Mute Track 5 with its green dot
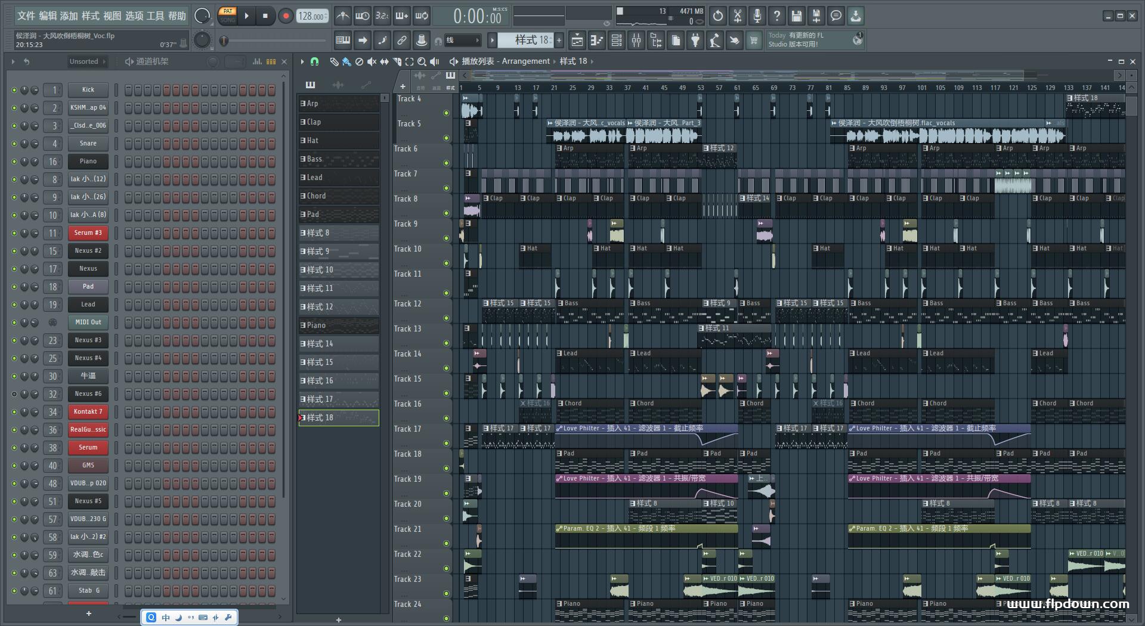 coord(446,138)
